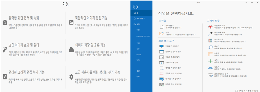Minimize the 픽픽 window
The image size is (260, 92).
pyautogui.click(x=247, y=2)
